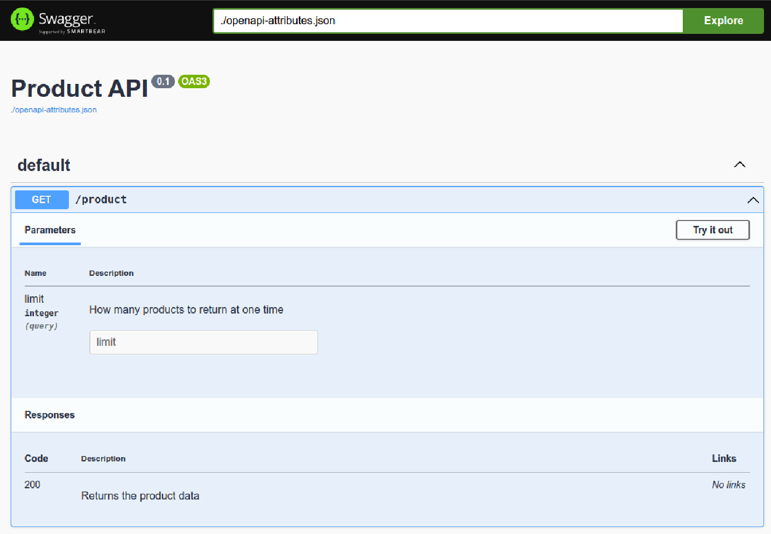Image resolution: width=771 pixels, height=534 pixels.
Task: Click the blue GET method badge
Action: [41, 200]
